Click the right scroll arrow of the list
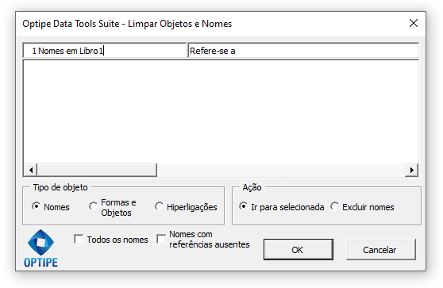This screenshot has height=288, width=443. coord(411,170)
